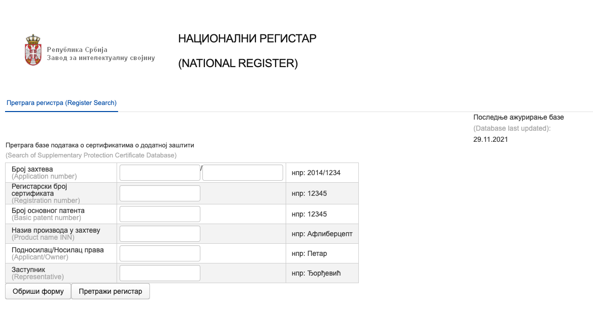Click the Број захтева label
This screenshot has height=320, width=593.
[32, 169]
